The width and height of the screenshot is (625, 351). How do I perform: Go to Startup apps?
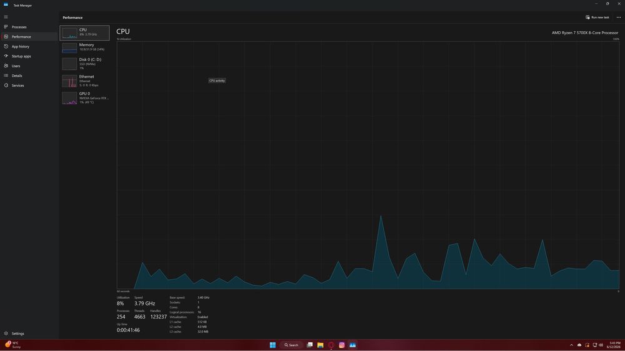29,56
